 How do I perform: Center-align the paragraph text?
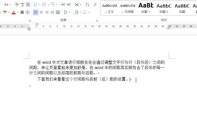pyautogui.click(x=41, y=12)
